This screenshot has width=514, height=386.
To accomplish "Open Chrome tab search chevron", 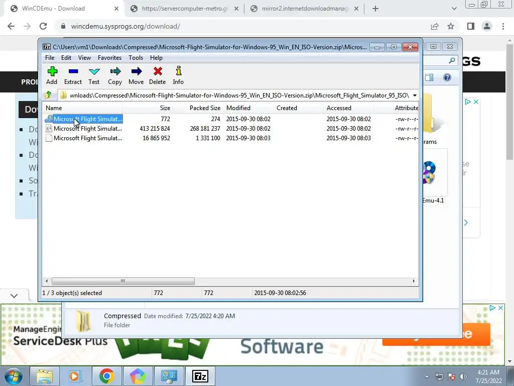I will [454, 9].
